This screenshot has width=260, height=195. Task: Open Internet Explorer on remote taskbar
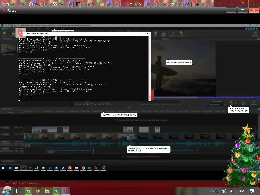[x=37, y=168]
